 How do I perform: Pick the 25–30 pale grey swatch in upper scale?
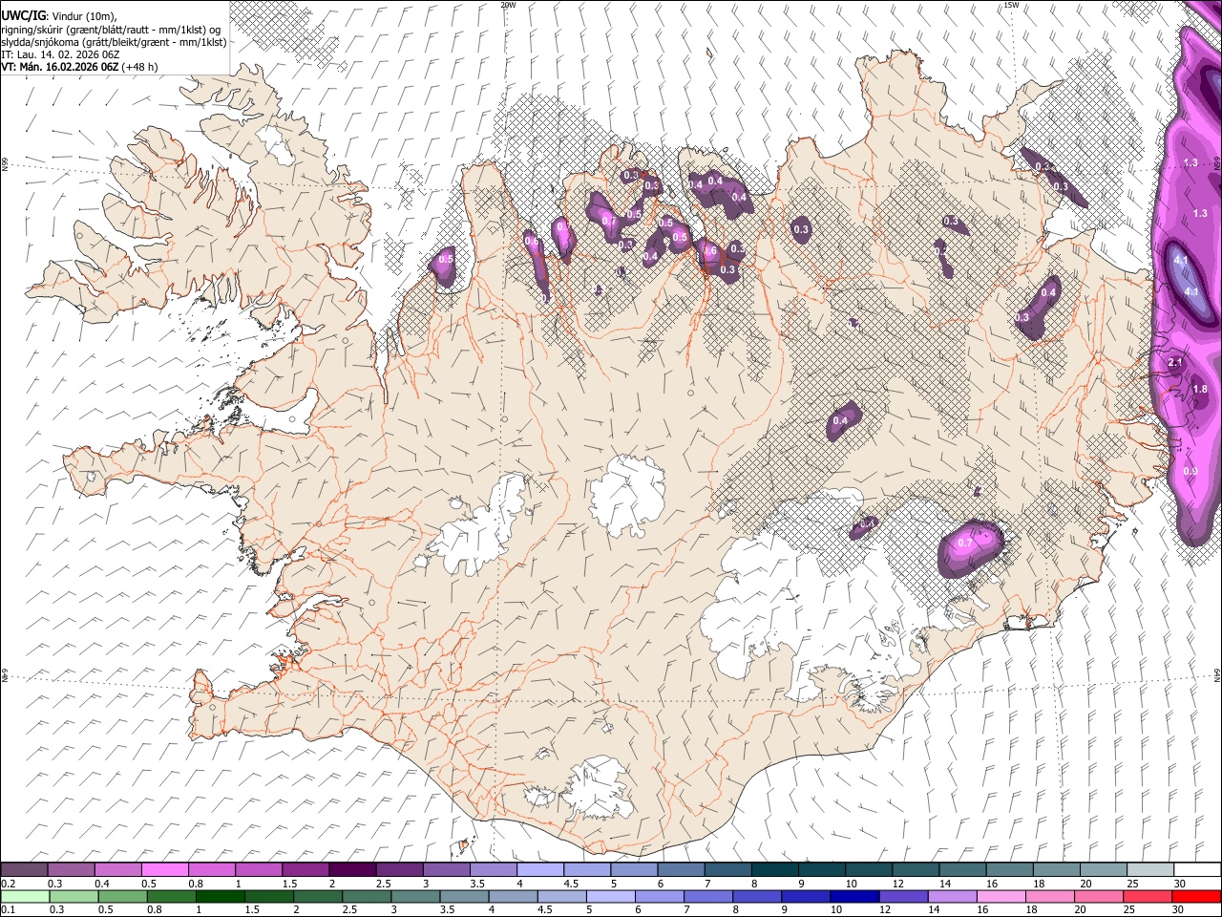(x=1151, y=870)
